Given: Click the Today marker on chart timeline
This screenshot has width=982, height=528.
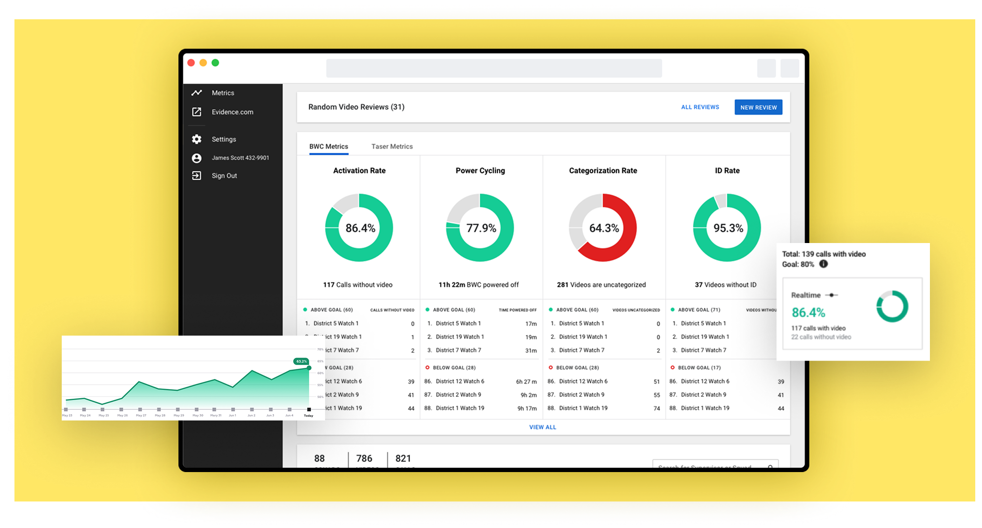Looking at the screenshot, I should click(309, 410).
